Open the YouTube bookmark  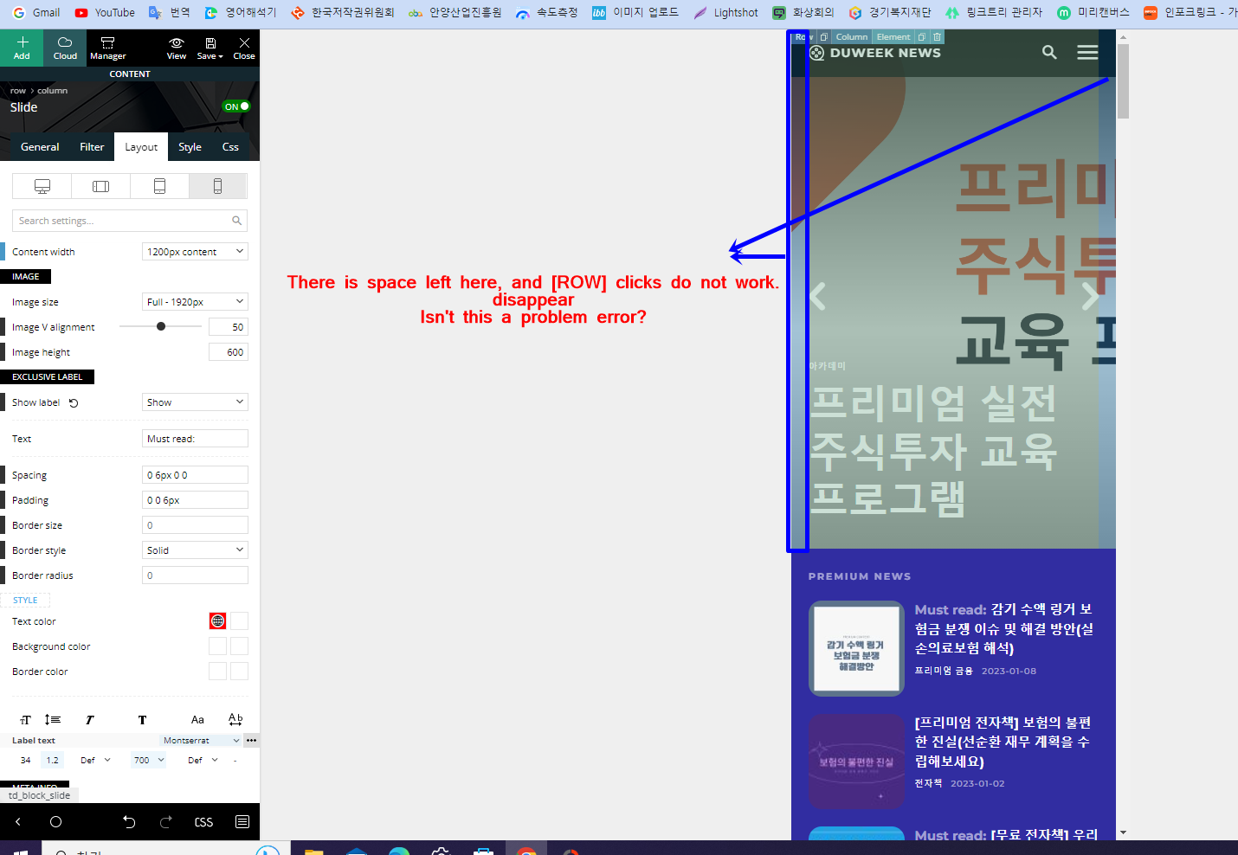pos(105,13)
